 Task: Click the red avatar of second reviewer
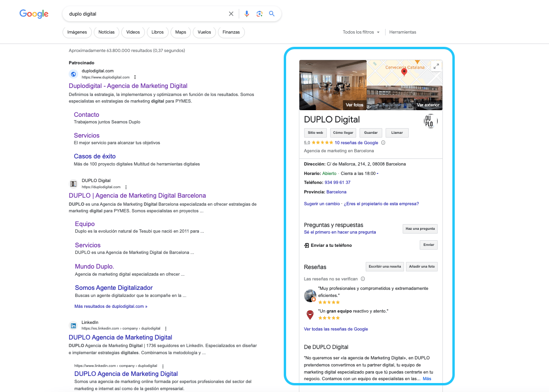click(310, 315)
